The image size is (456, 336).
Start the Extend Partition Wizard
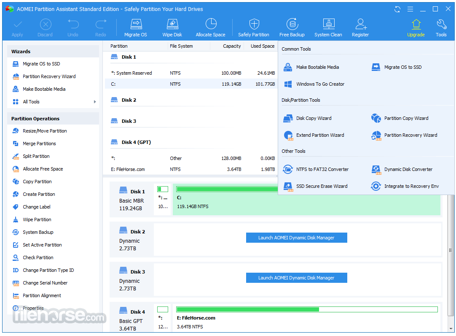click(x=314, y=135)
